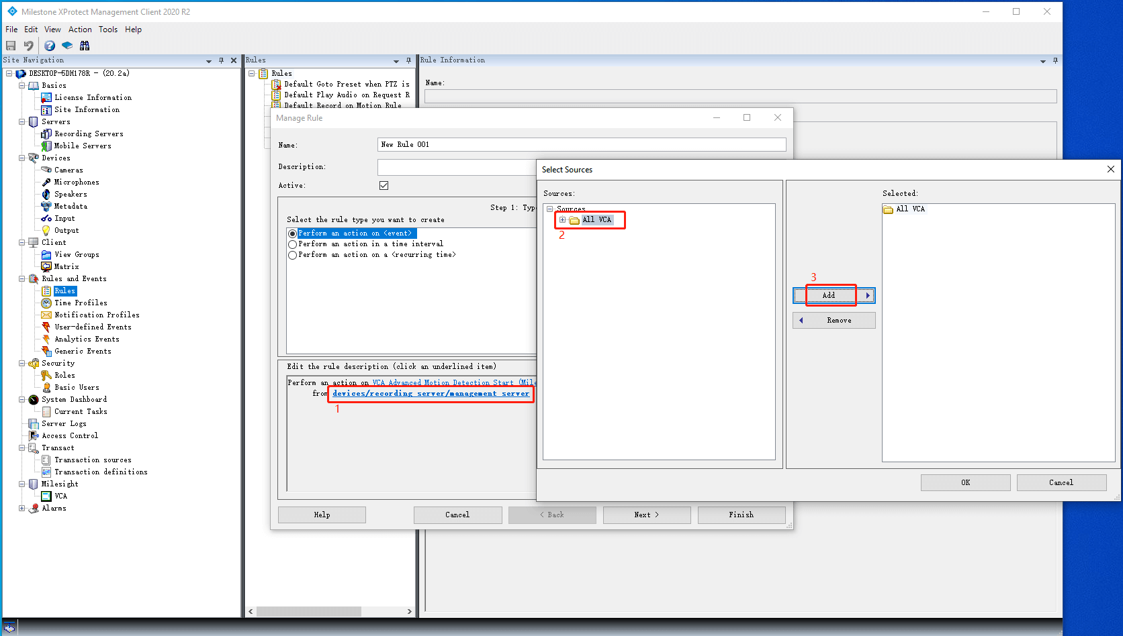The width and height of the screenshot is (1123, 636).
Task: Select 'Perform an action in a time interval'
Action: pos(292,244)
